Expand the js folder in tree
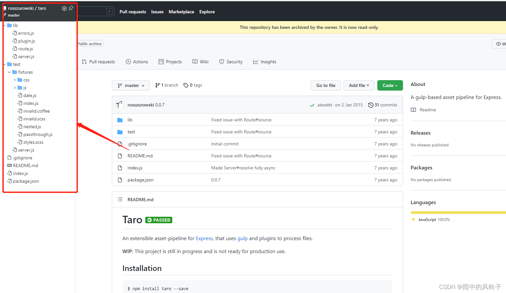This screenshot has height=293, width=506. (x=15, y=88)
